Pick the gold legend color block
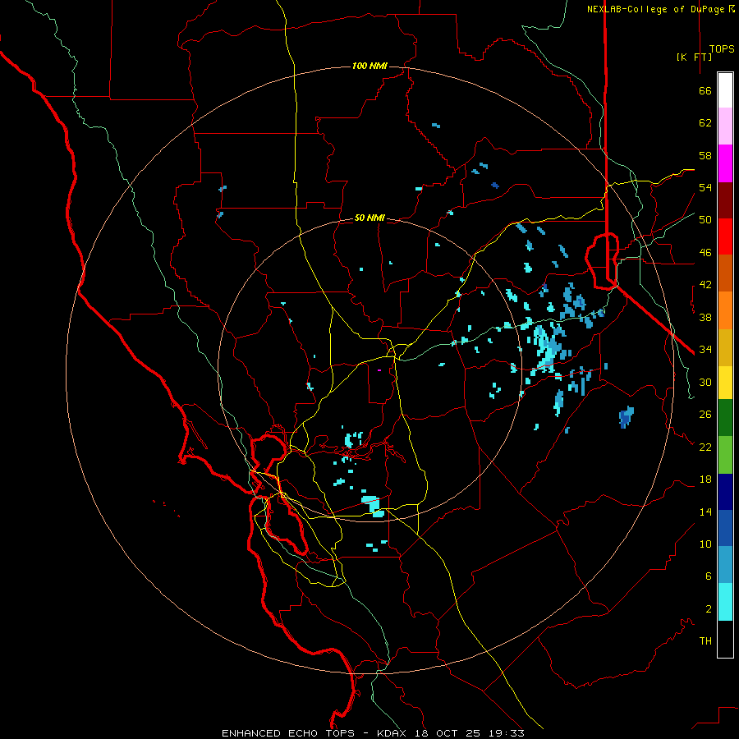The width and height of the screenshot is (739, 739). (x=725, y=348)
